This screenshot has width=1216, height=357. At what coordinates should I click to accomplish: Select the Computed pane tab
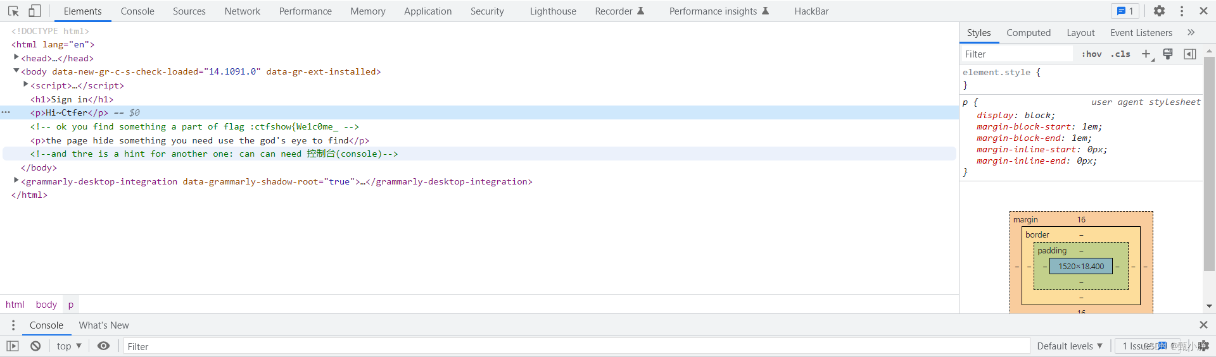[x=1029, y=33]
